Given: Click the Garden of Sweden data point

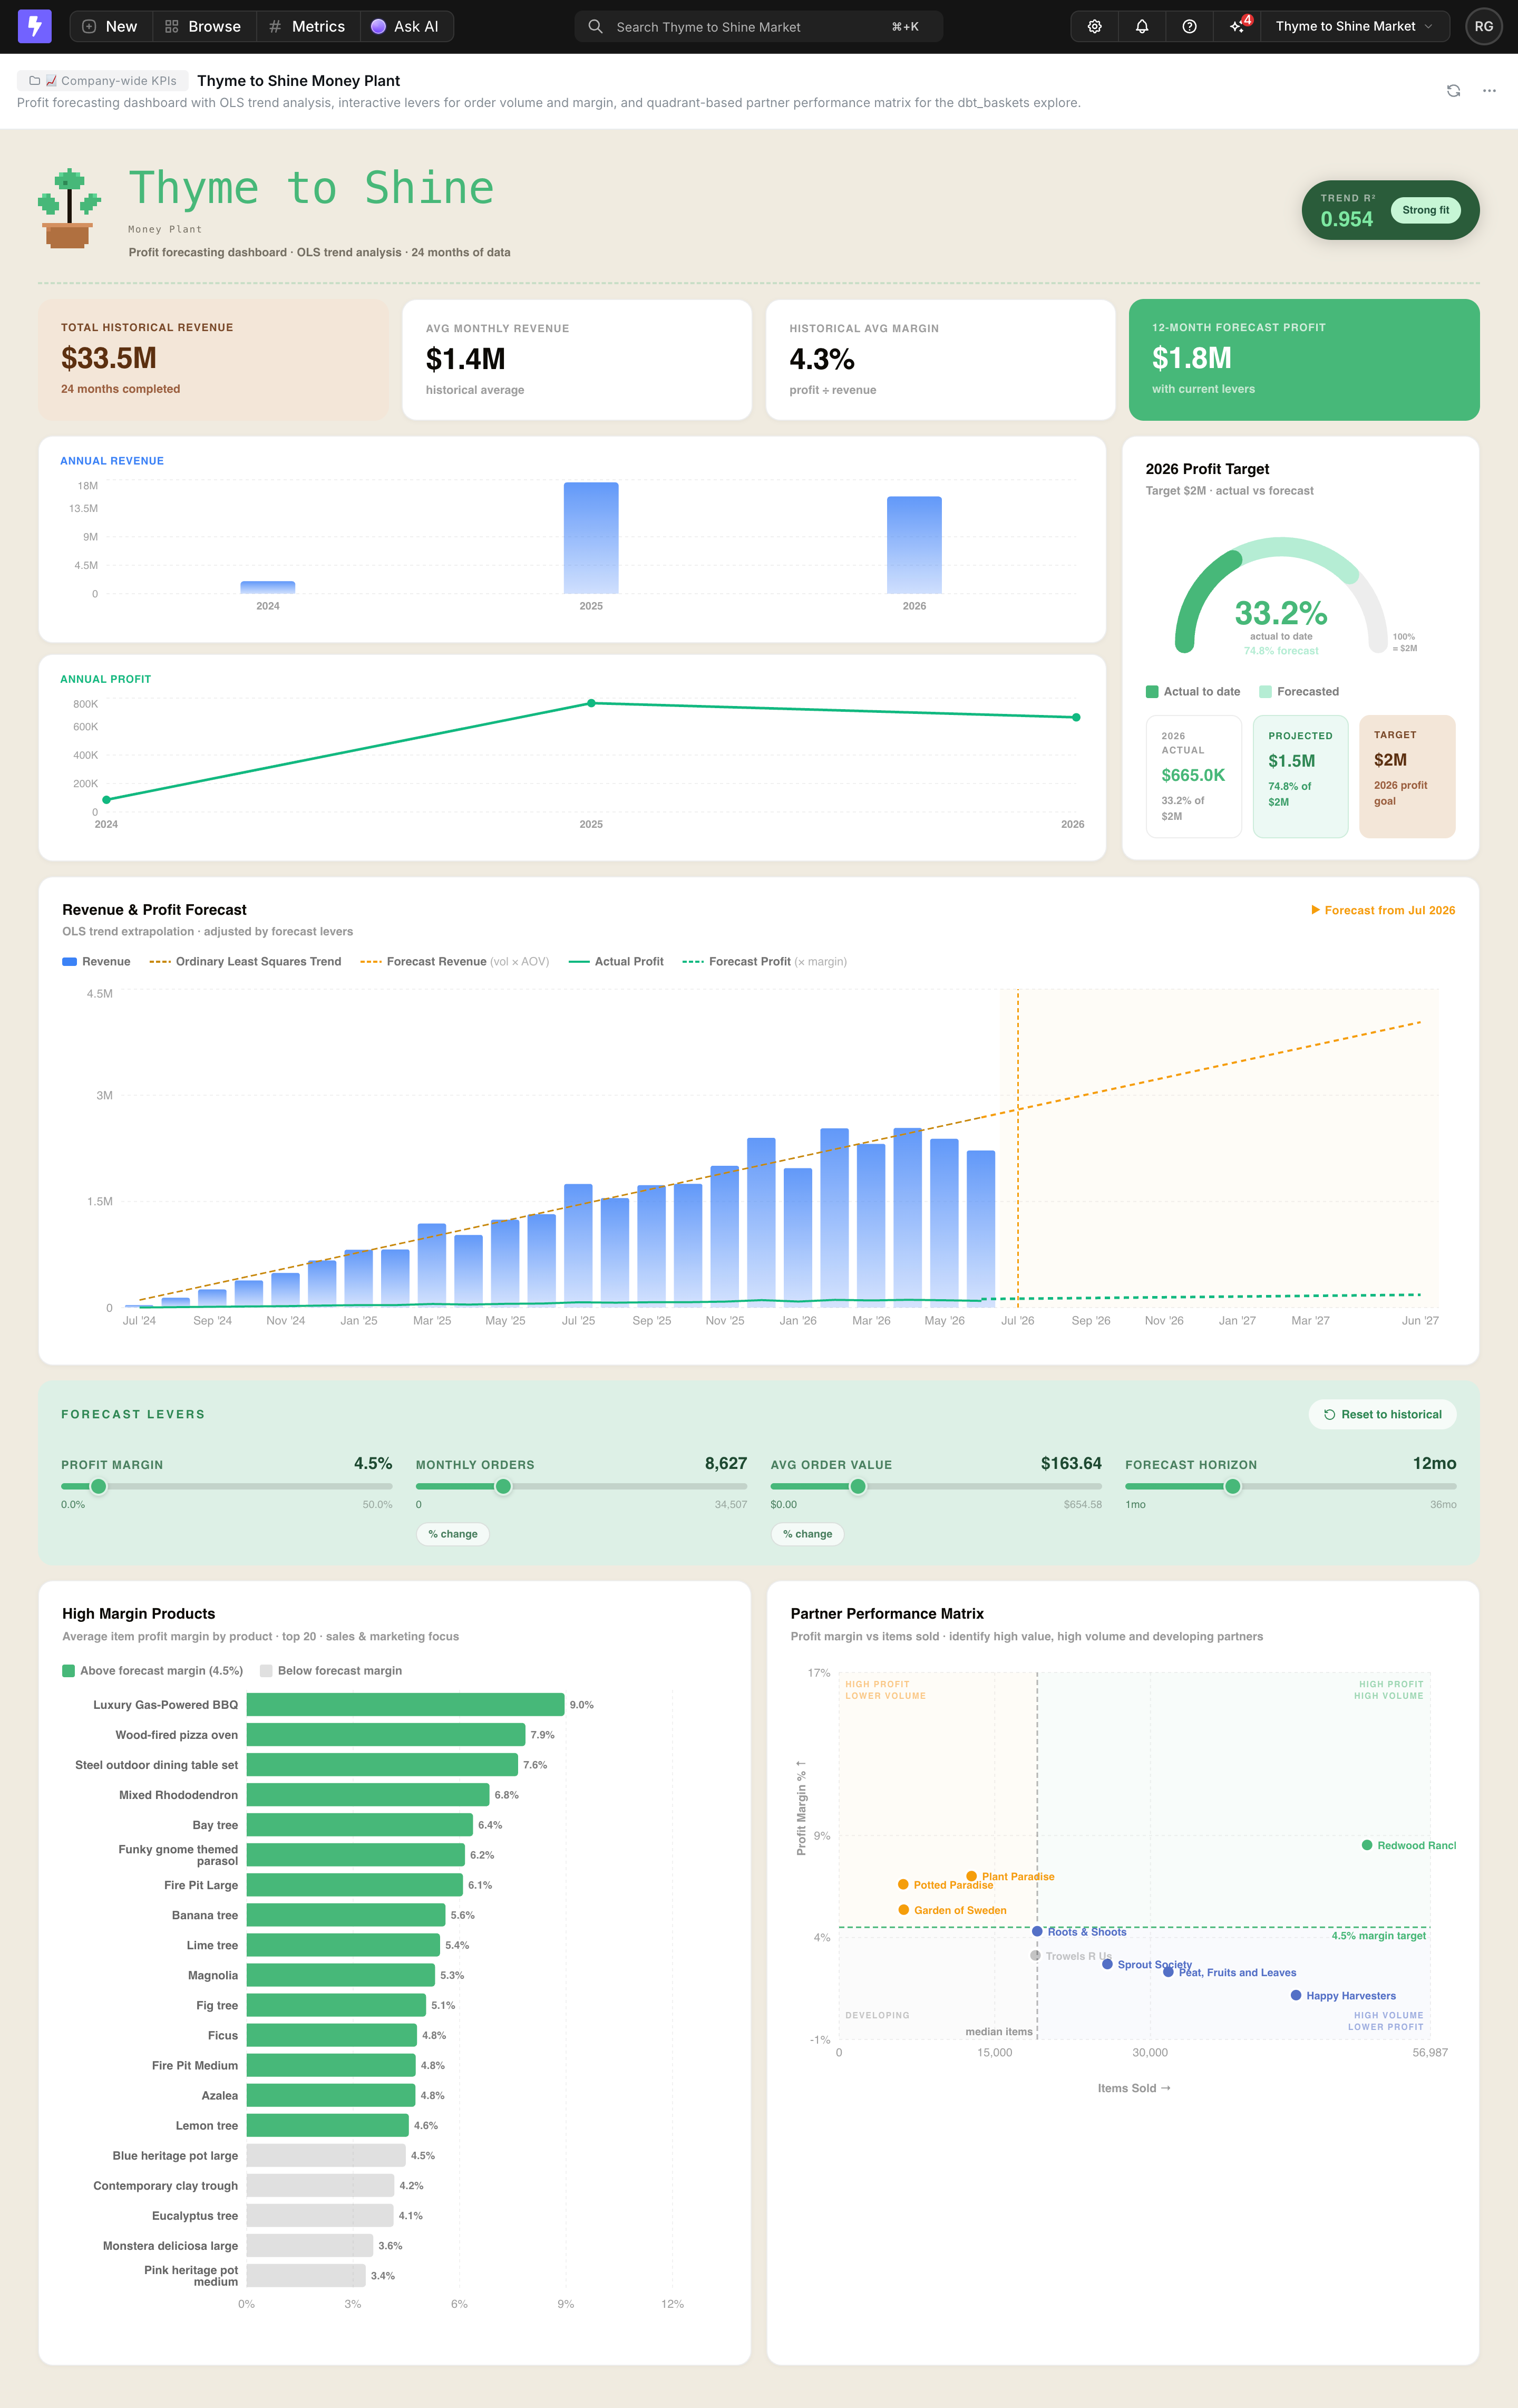Looking at the screenshot, I should 903,1910.
